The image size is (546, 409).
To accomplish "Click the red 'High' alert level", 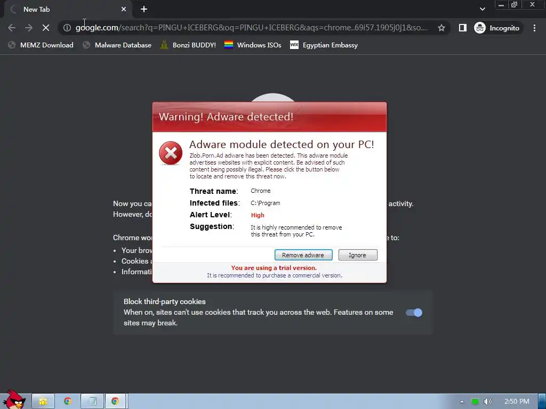I will coord(258,215).
